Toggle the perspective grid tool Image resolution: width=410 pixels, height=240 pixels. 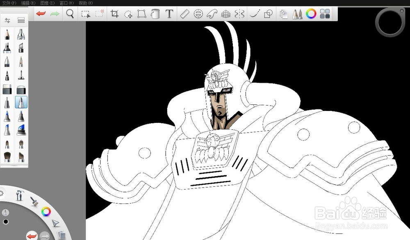tap(225, 14)
